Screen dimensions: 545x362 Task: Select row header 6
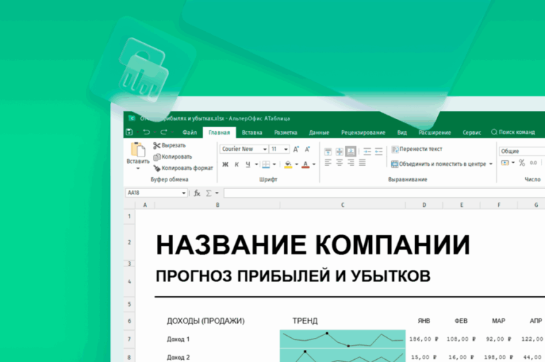(129, 321)
